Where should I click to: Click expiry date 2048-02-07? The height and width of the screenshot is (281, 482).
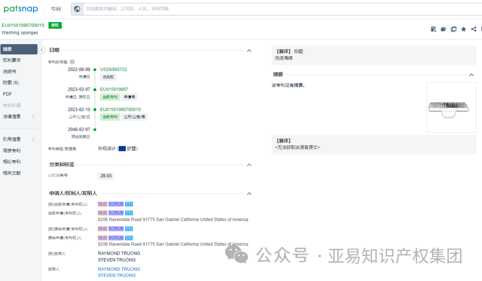point(79,130)
